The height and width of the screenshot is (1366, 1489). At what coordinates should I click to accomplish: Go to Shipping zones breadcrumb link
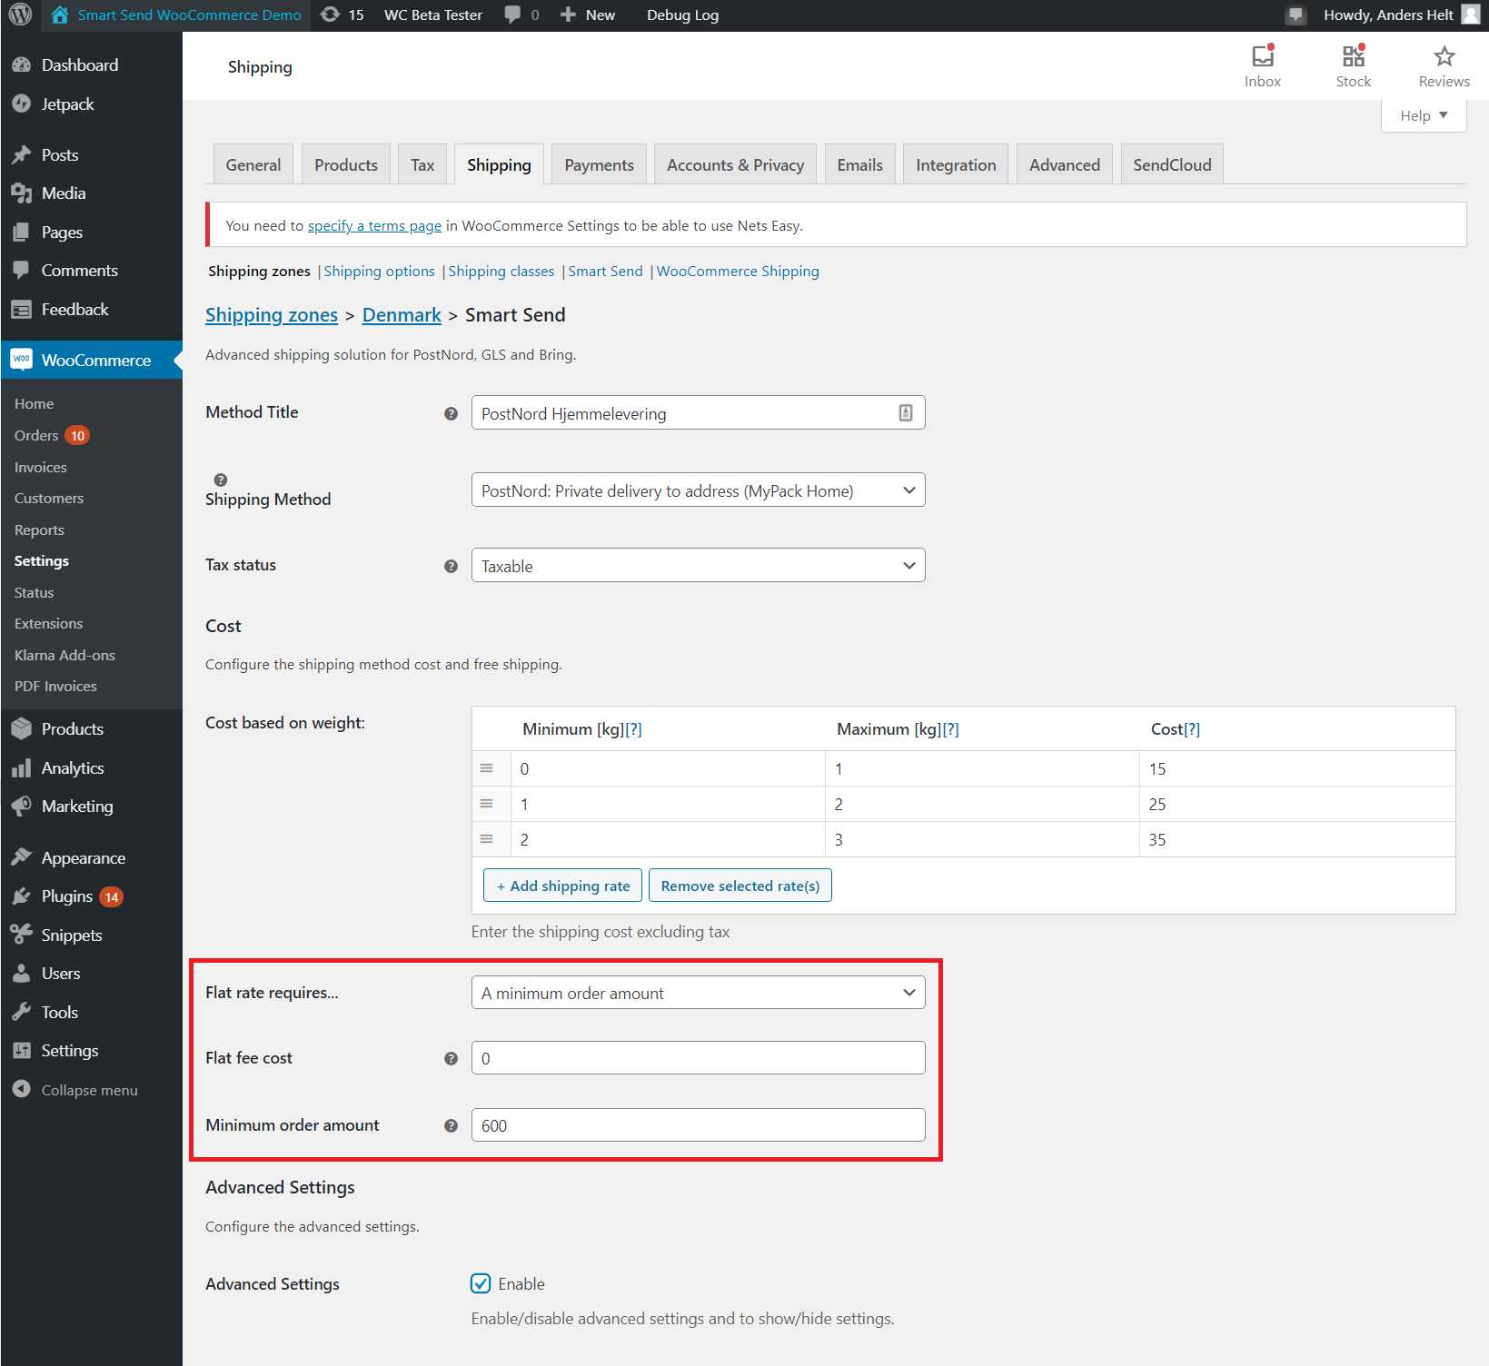coord(272,315)
